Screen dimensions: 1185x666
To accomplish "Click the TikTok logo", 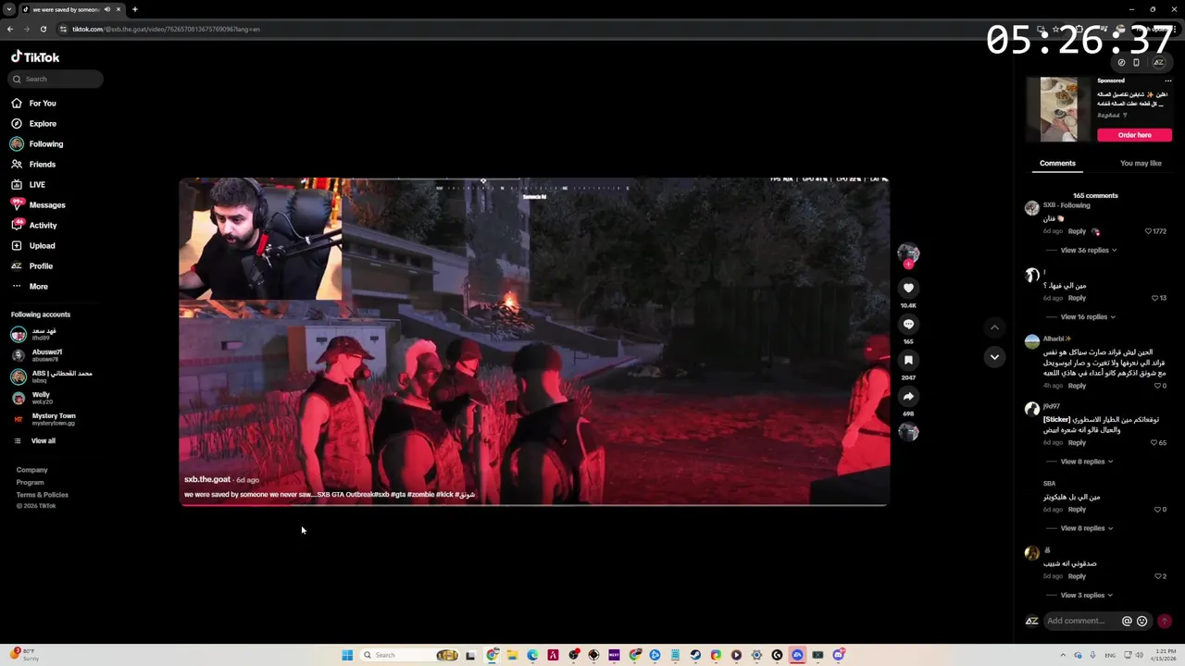I will pos(35,57).
